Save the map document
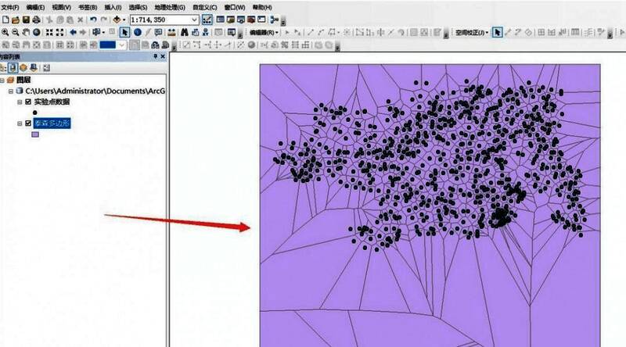The height and width of the screenshot is (347, 626). tap(26, 19)
